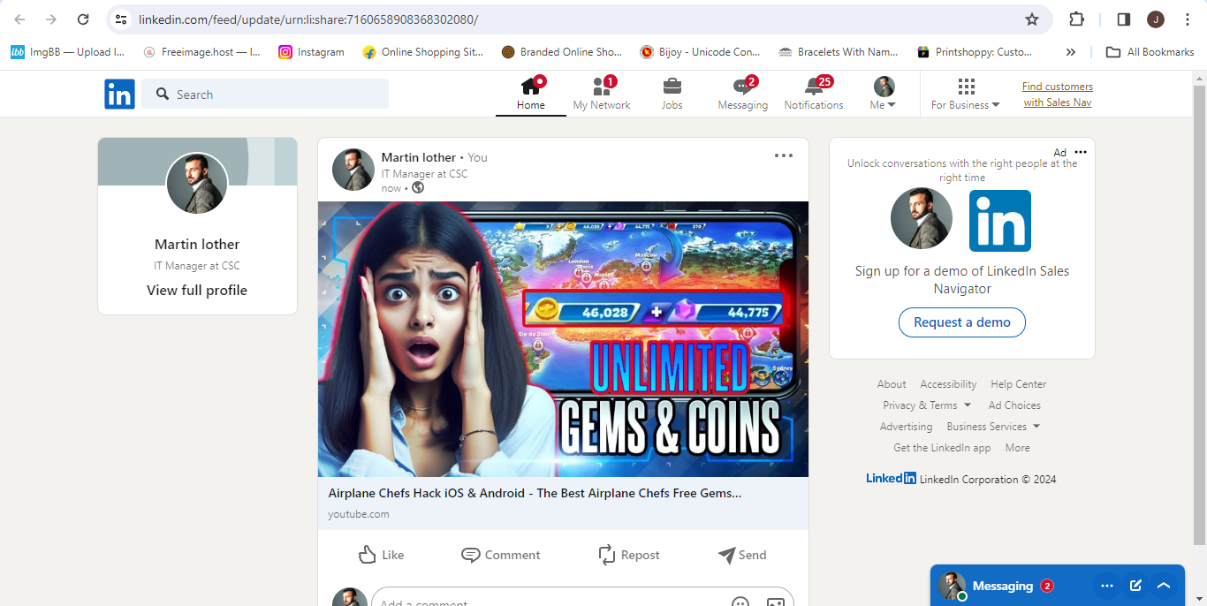Click the Send button on post
Viewport: 1207px width, 606px height.
pyautogui.click(x=742, y=555)
